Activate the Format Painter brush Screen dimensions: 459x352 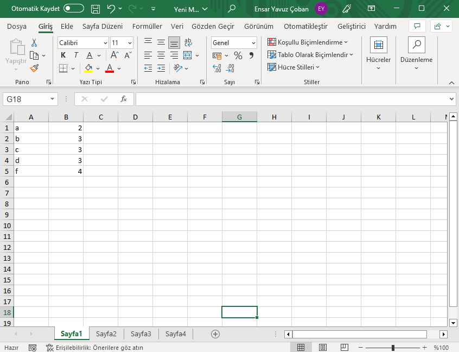(x=34, y=68)
